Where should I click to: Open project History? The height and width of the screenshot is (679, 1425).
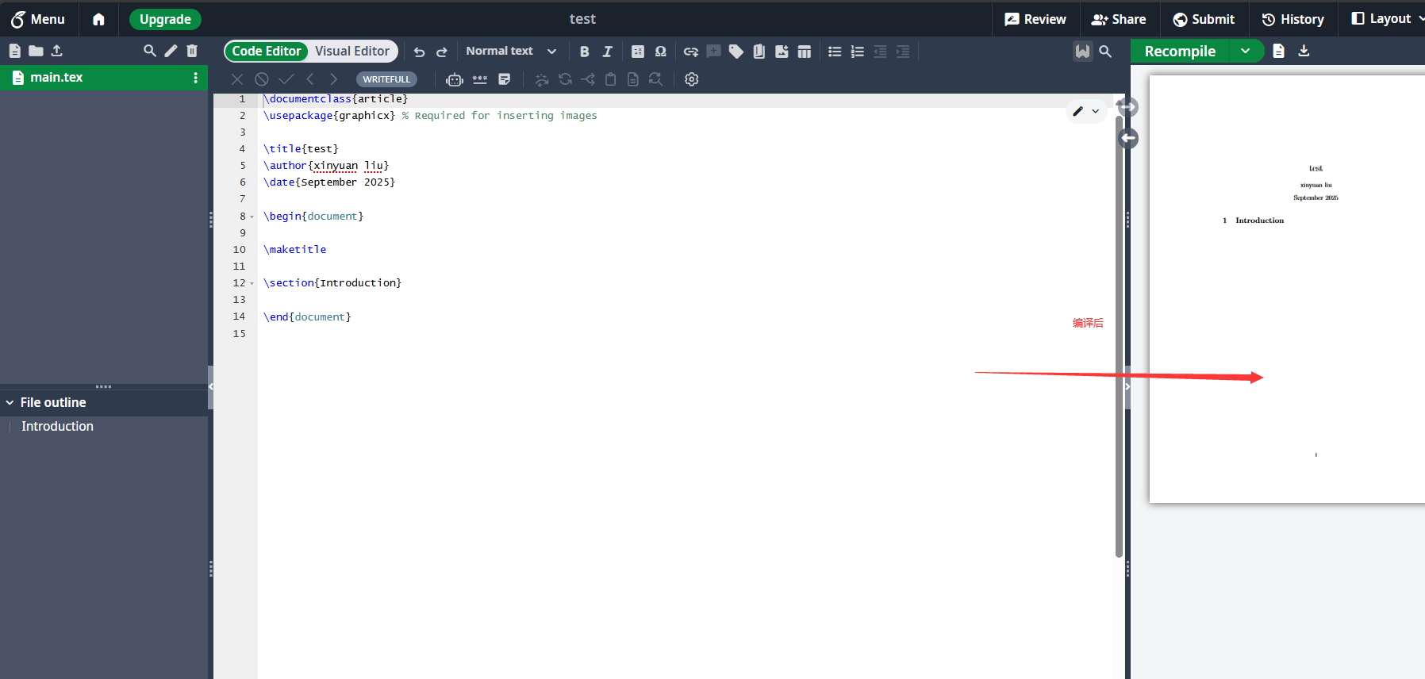point(1293,19)
